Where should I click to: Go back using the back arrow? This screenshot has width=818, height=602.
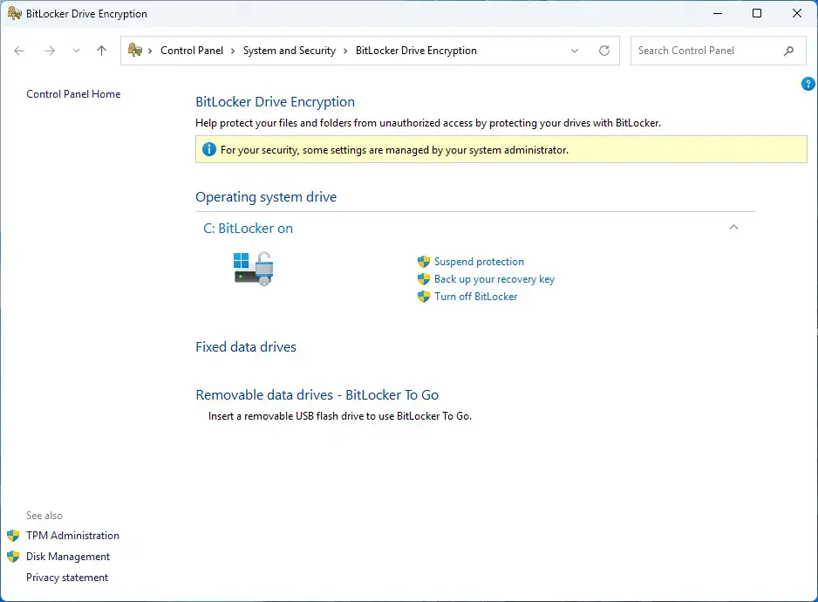(19, 51)
